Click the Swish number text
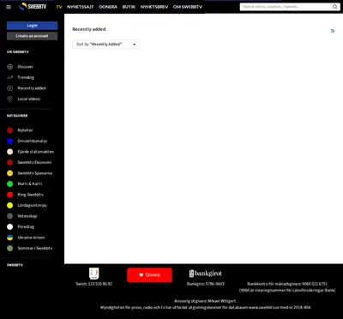Image resolution: width=343 pixels, height=319 pixels. tap(94, 284)
